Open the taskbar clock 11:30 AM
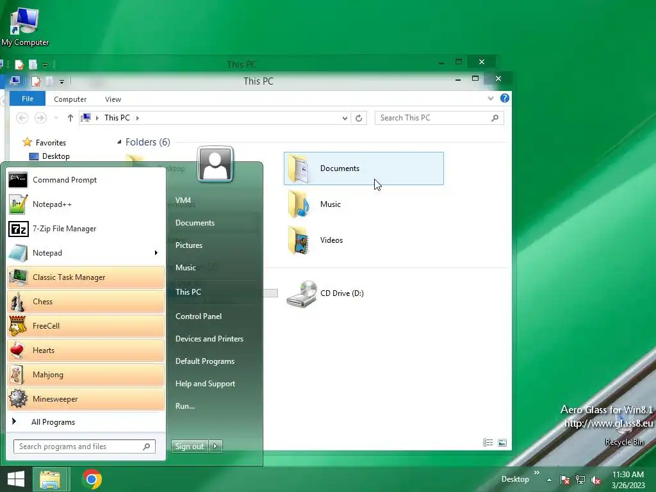656x492 pixels. 628,480
